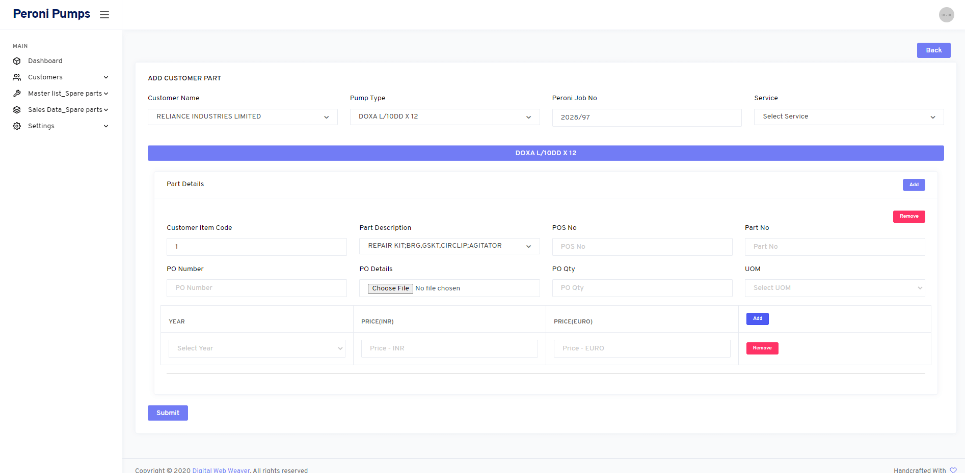Click the 'No file chosen' text
The height and width of the screenshot is (473, 965).
[438, 288]
